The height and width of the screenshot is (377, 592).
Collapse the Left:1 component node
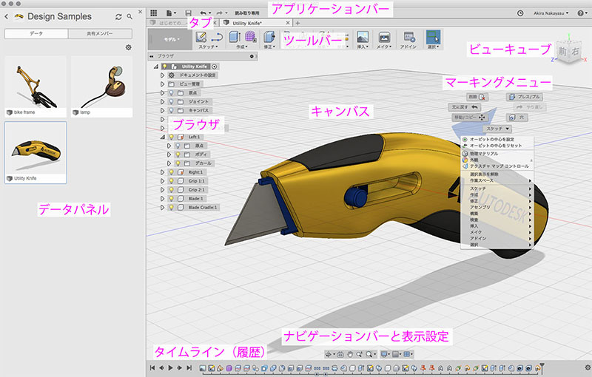tap(163, 137)
